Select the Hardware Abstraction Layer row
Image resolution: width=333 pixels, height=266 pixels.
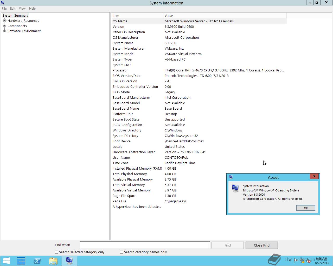click(x=199, y=152)
